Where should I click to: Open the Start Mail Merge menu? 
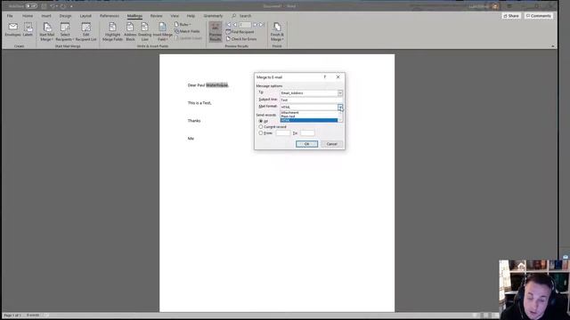[47, 32]
